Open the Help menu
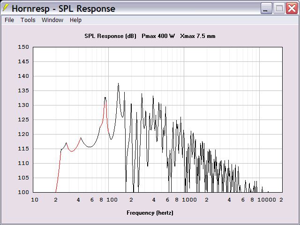This screenshot has height=225, width=300. (75, 20)
